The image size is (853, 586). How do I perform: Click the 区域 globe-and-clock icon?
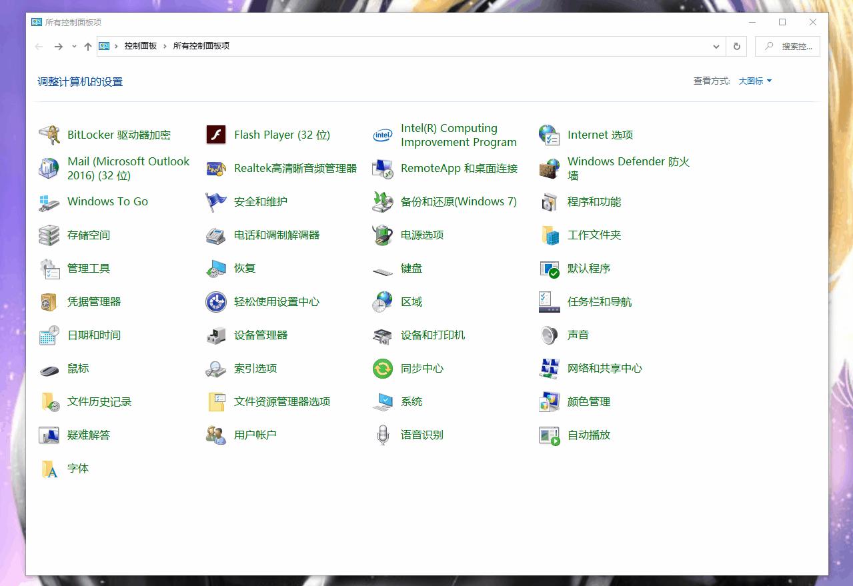click(x=383, y=302)
